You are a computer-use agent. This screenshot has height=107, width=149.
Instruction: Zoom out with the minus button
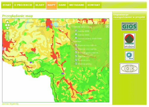(7, 39)
